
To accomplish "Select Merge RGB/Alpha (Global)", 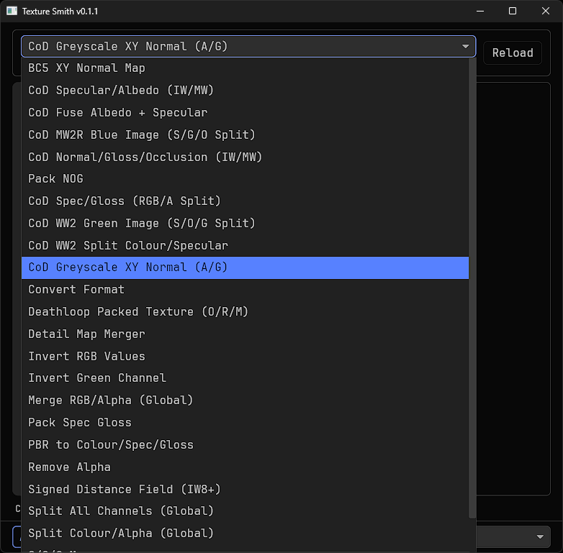I will point(246,401).
